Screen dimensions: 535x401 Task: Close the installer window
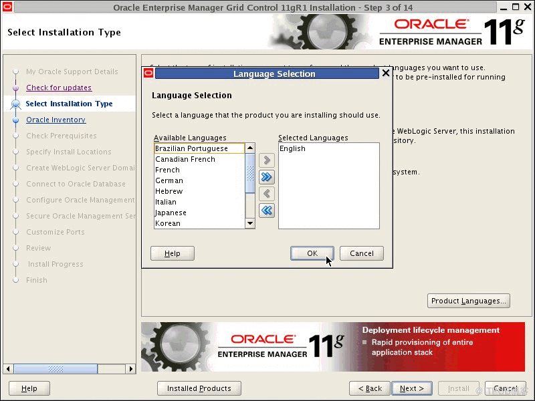pos(528,7)
